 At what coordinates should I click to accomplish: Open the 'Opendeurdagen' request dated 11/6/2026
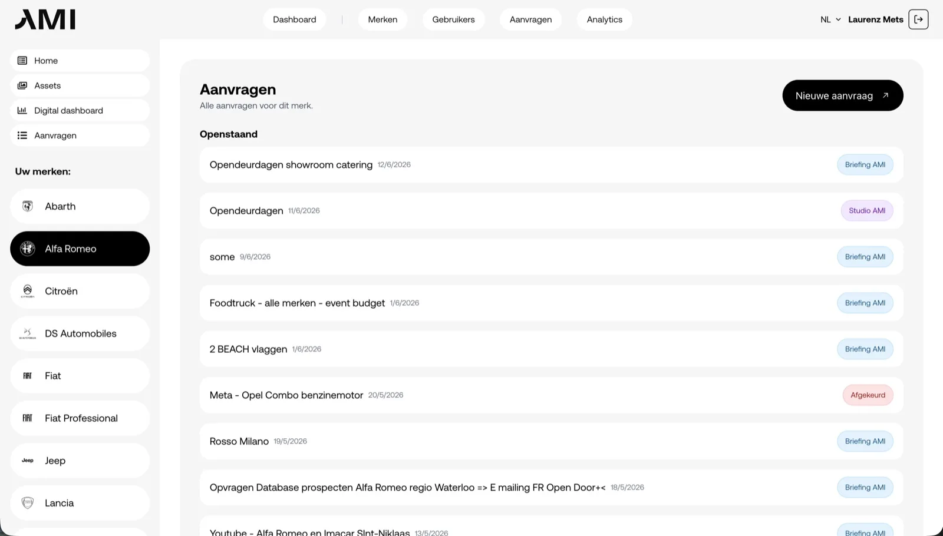tap(551, 211)
